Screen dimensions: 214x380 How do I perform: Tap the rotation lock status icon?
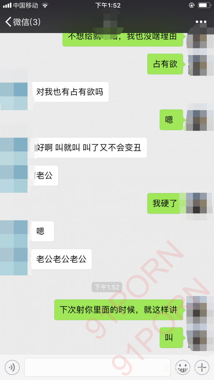pos(192,5)
